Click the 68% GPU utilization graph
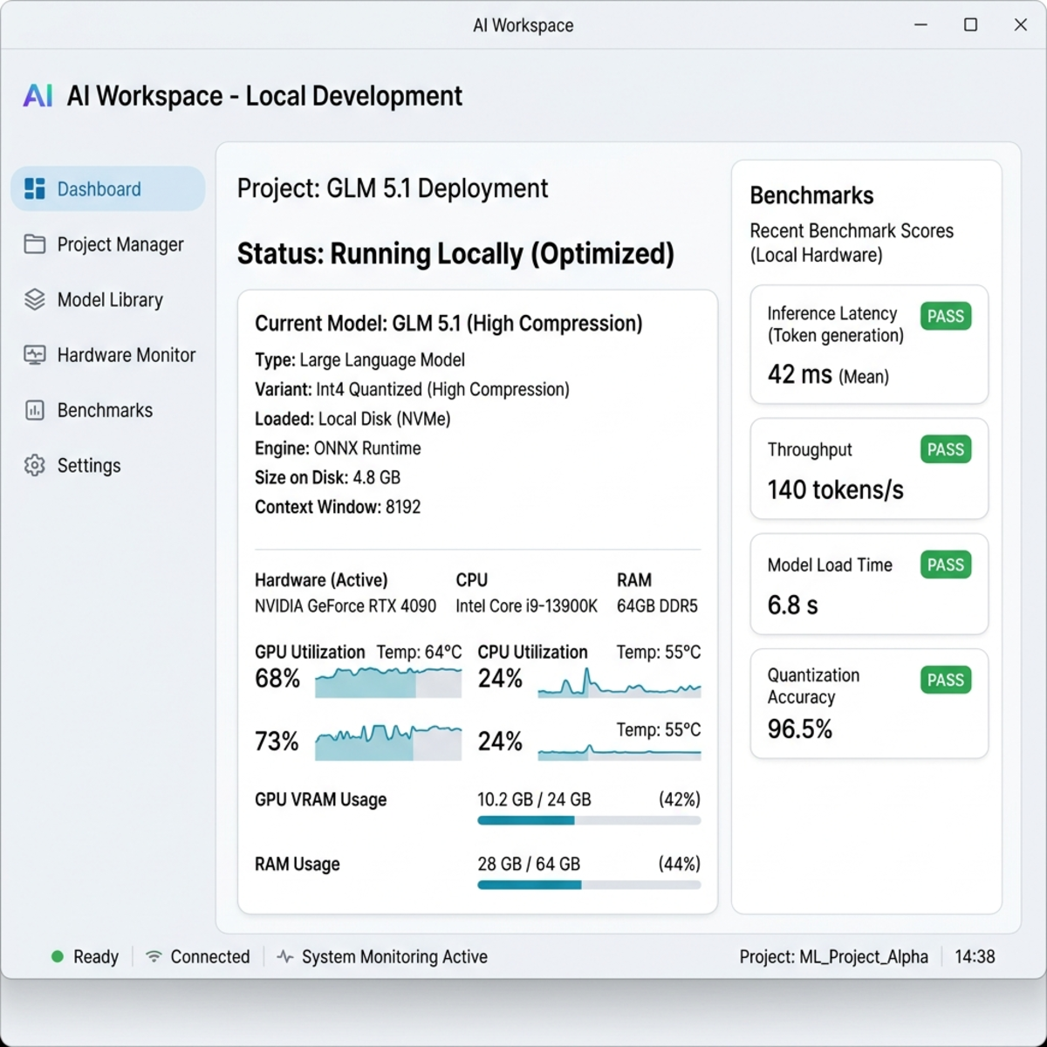Viewport: 1047px width, 1047px height. click(x=388, y=681)
